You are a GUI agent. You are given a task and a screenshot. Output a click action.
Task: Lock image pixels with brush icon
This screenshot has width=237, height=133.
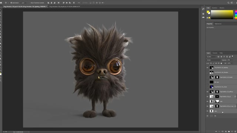click(214, 63)
